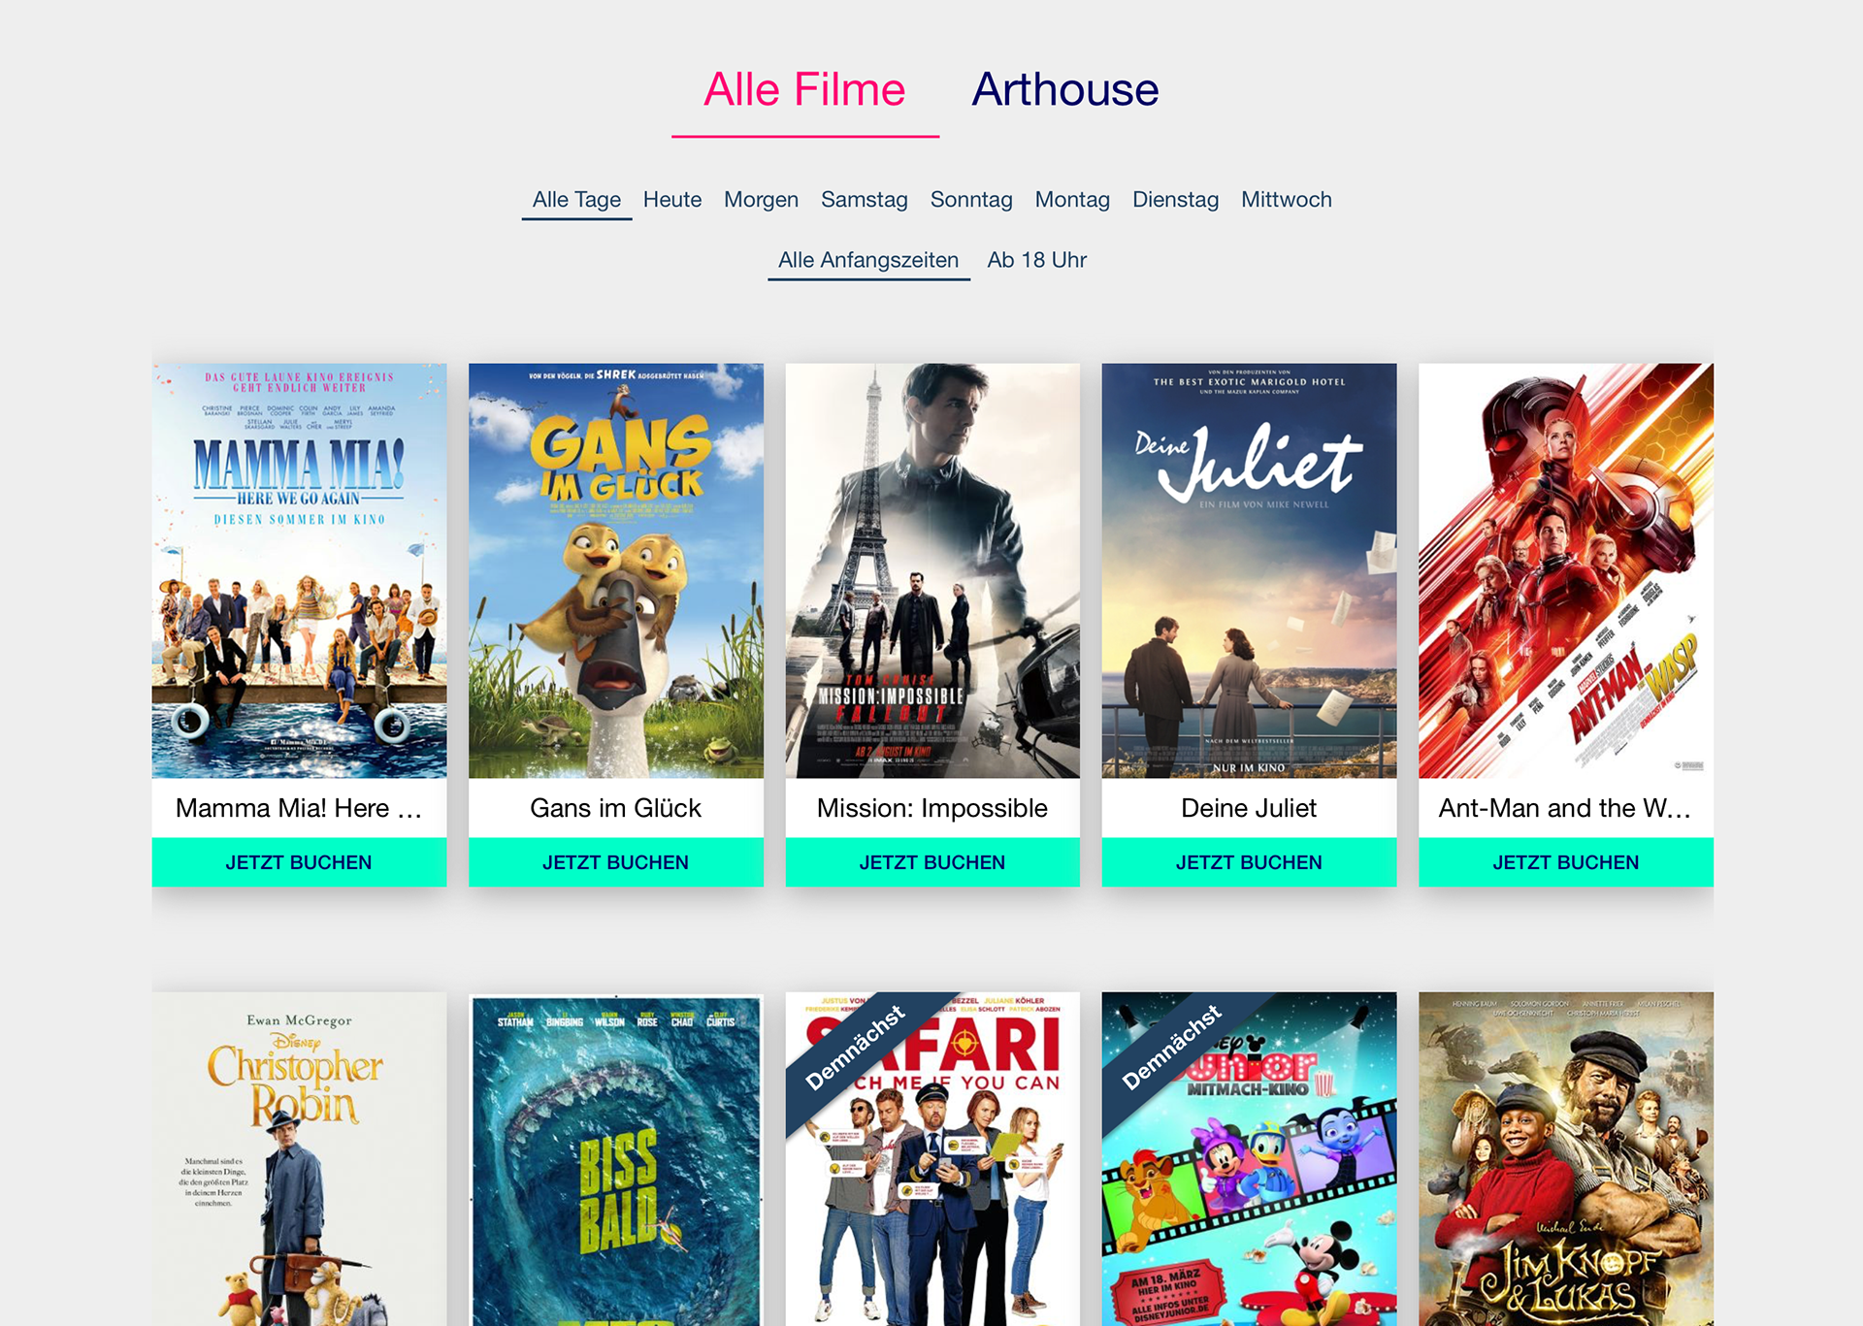Select Alle Anfangszeiten filter
Viewport: 1863px width, 1326px height.
coord(868,260)
